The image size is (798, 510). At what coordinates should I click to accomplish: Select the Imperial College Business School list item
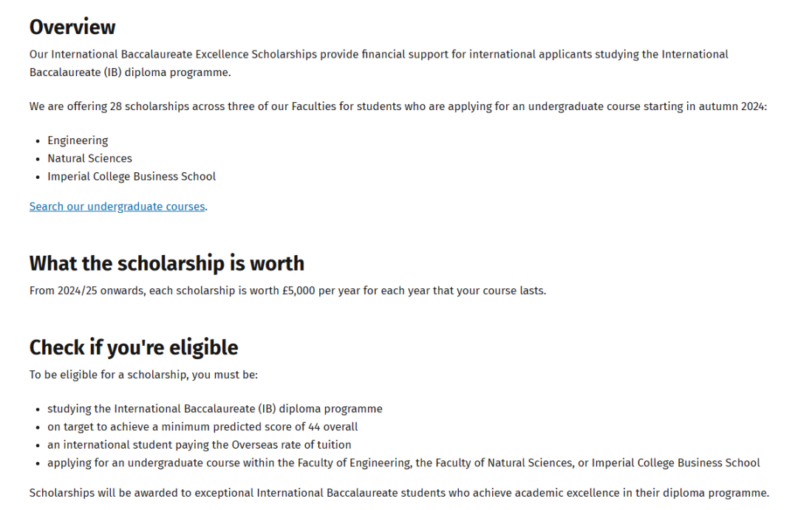132,177
